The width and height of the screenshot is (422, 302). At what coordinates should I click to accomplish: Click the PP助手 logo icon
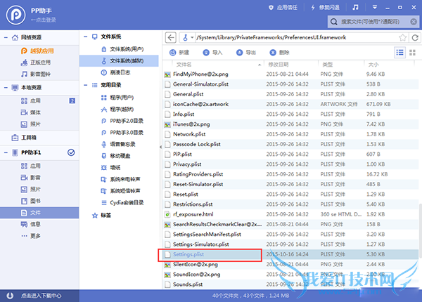(16, 15)
